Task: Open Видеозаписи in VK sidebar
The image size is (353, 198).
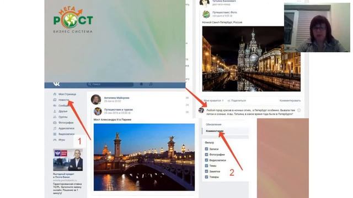Action: (x=66, y=134)
